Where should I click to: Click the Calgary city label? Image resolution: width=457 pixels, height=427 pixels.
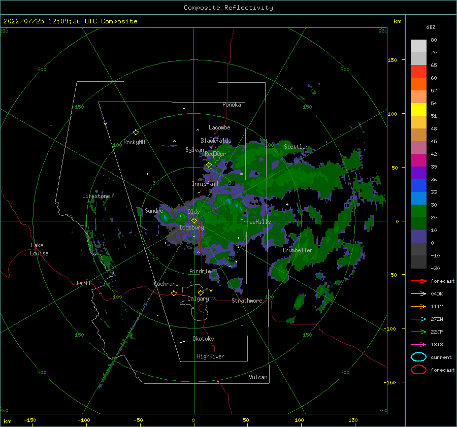coord(198,299)
